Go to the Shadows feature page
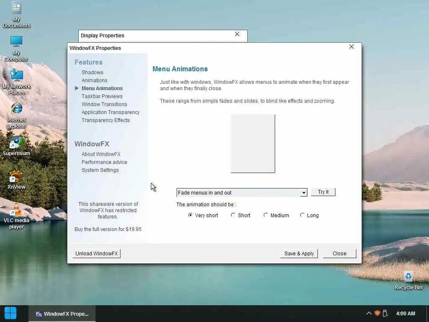The height and width of the screenshot is (322, 429). click(92, 72)
